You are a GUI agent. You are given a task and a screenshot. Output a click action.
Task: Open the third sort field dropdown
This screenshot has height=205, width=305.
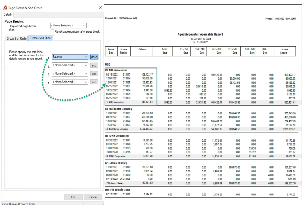[70, 74]
